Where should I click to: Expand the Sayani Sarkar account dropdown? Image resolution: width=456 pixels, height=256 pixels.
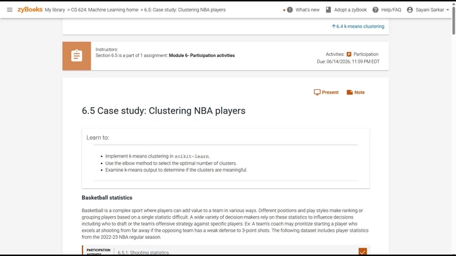click(x=448, y=10)
